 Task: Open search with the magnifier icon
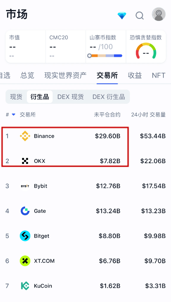pyautogui.click(x=140, y=16)
